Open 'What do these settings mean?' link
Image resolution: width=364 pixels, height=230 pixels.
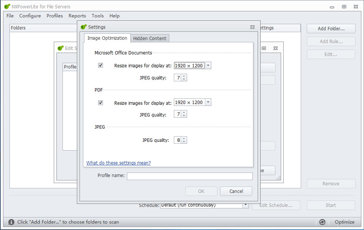(x=119, y=163)
